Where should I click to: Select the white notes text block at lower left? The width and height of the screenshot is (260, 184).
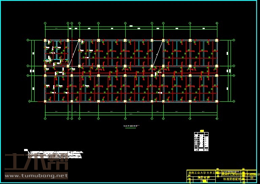point(55,154)
